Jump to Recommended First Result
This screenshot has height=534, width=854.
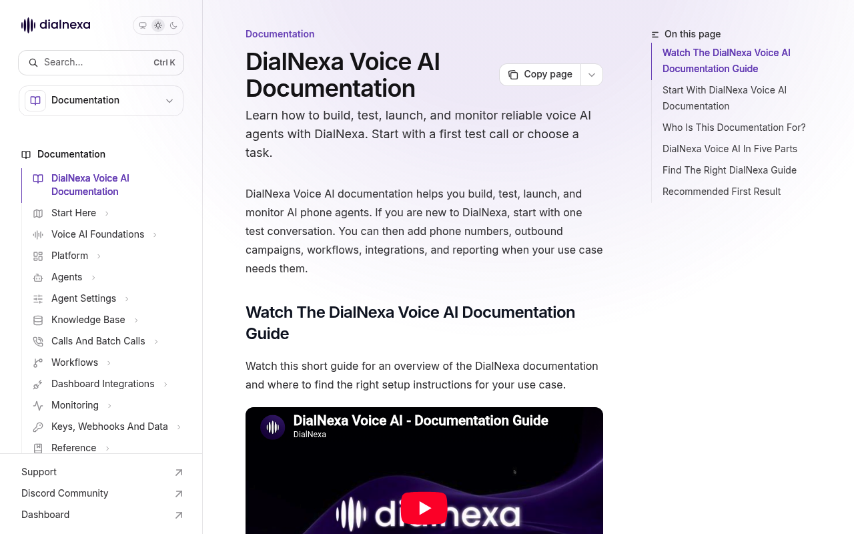pos(721,192)
